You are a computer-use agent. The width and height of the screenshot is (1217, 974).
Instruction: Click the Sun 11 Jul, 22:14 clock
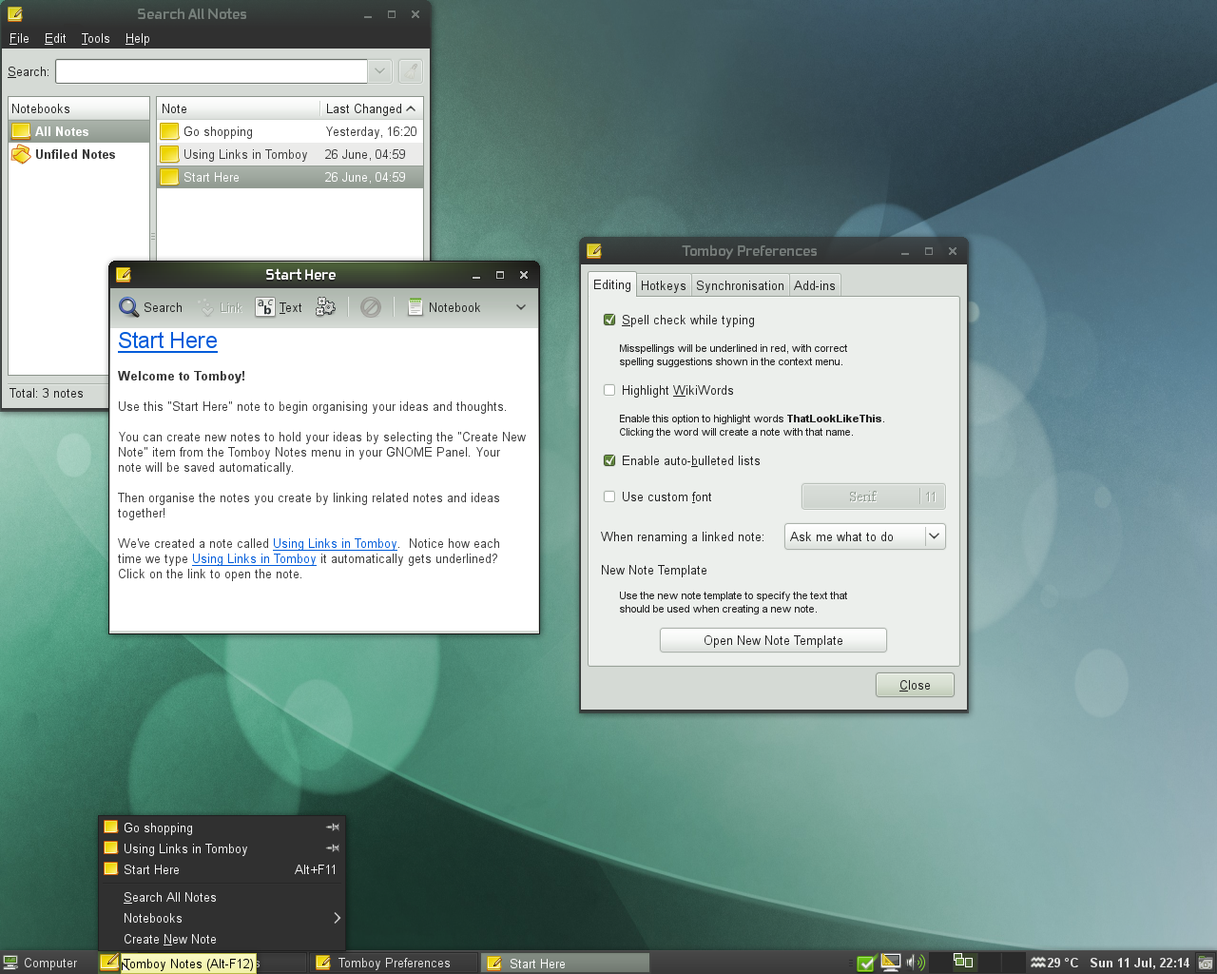[1139, 963]
